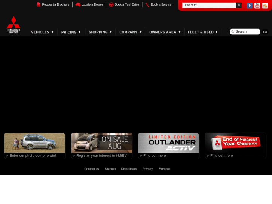This screenshot has height=204, width=272.
Task: Open the End of Financial Year Clearance banner
Action: click(236, 143)
